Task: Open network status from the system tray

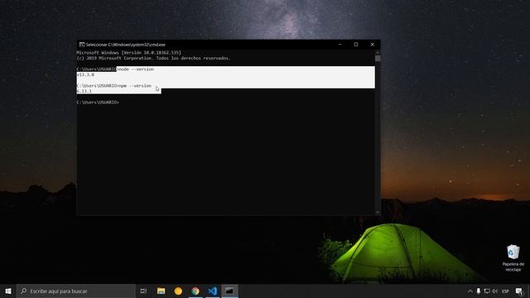Action: point(487,291)
